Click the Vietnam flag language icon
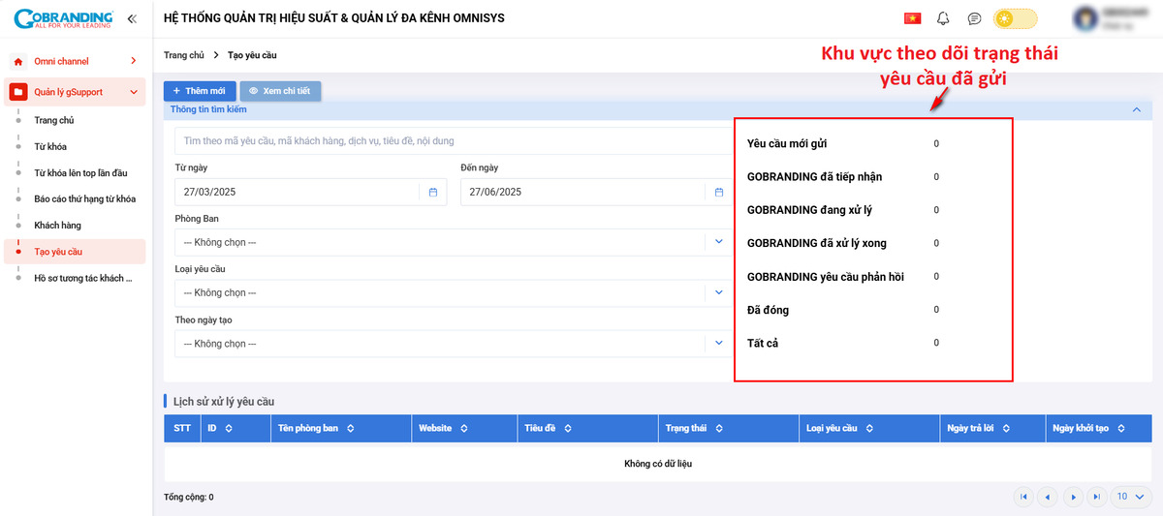 912,18
